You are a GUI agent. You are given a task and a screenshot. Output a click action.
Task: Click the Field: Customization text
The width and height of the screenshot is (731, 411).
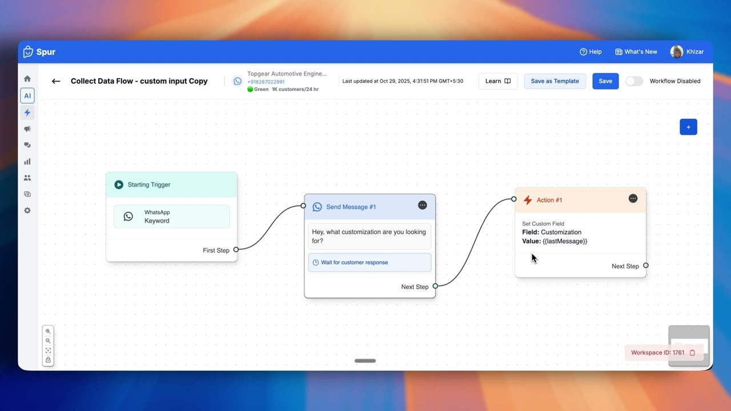click(552, 232)
